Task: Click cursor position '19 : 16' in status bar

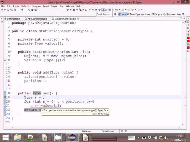Action: pos(124,131)
